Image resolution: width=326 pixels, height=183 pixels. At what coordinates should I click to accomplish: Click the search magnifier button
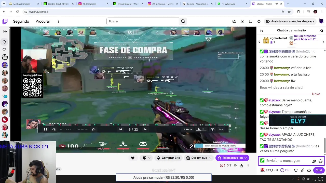pyautogui.click(x=183, y=21)
